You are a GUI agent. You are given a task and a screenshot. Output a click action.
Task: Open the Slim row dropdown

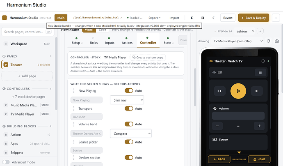click(x=127, y=100)
